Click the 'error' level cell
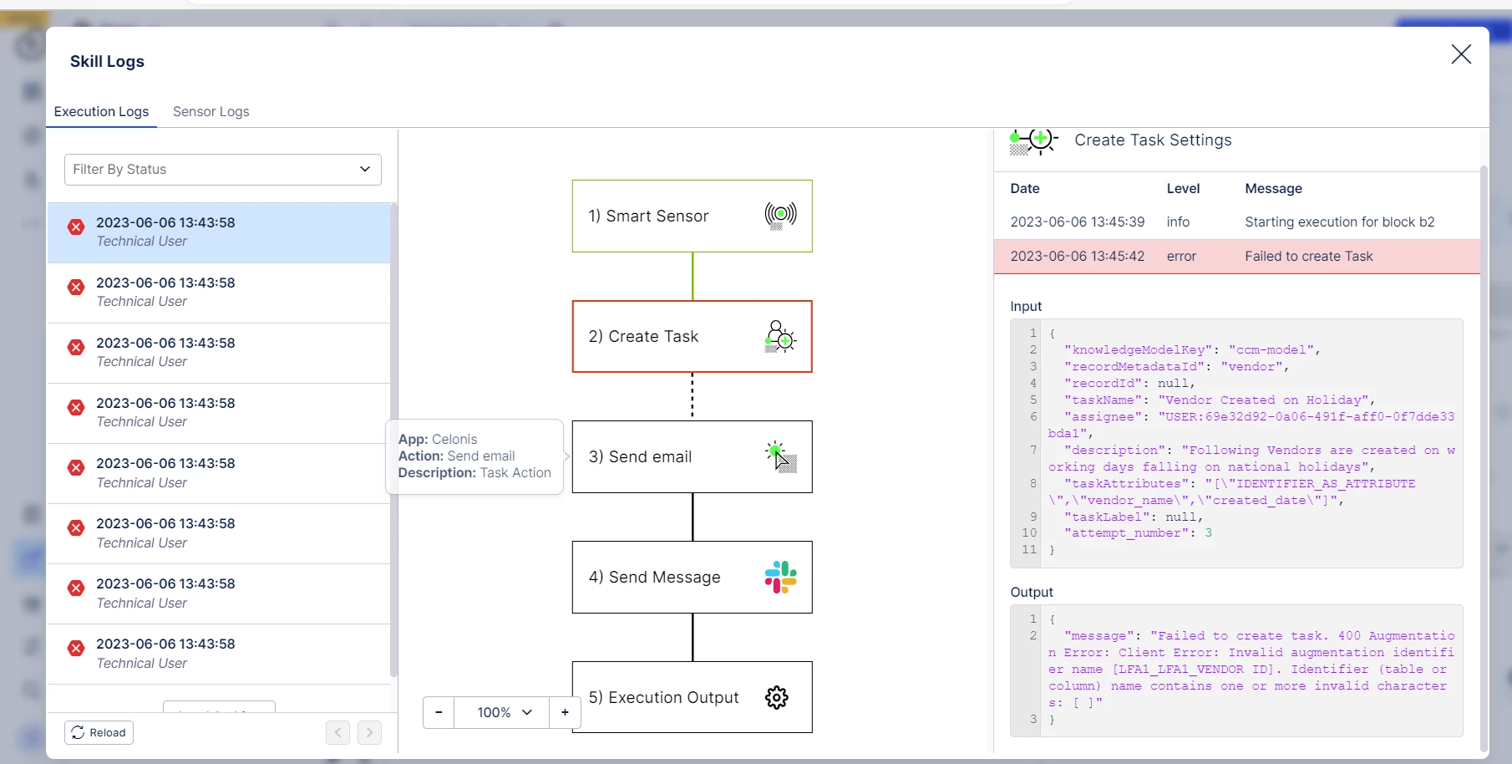The image size is (1512, 764). pyautogui.click(x=1181, y=257)
